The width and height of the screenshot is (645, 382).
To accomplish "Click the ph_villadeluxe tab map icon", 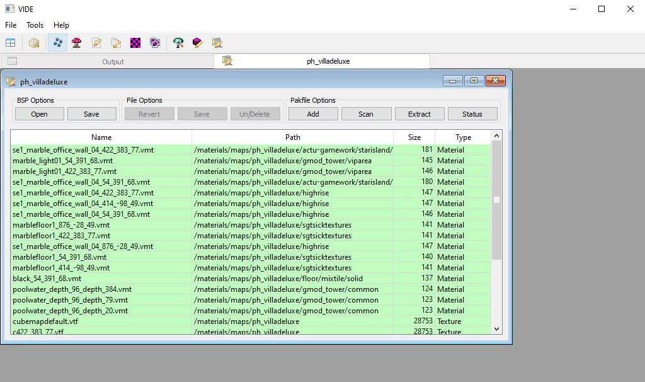I will click(x=227, y=61).
